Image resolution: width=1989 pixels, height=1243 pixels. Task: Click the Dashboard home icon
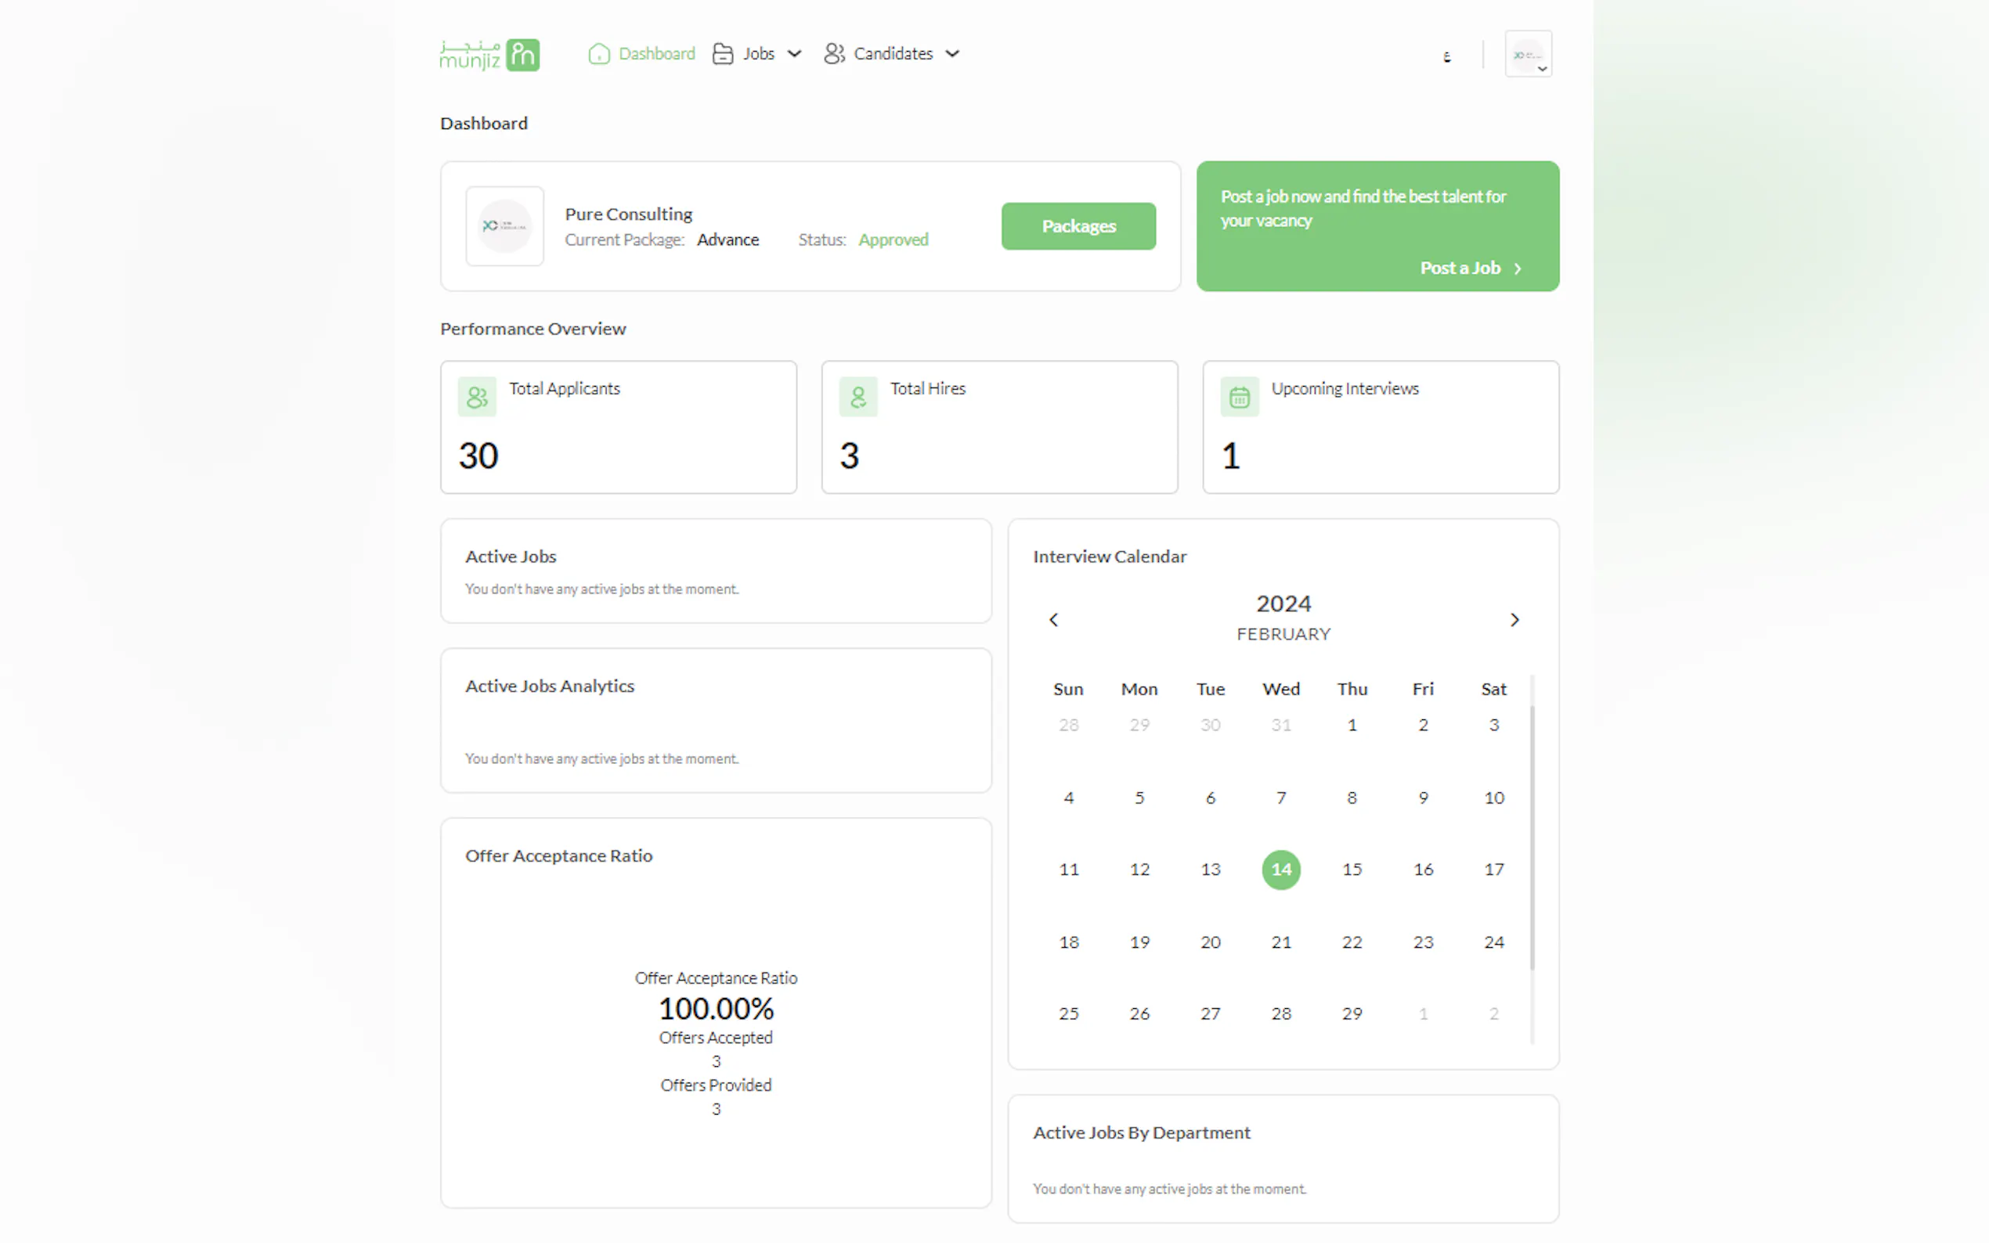click(x=599, y=53)
